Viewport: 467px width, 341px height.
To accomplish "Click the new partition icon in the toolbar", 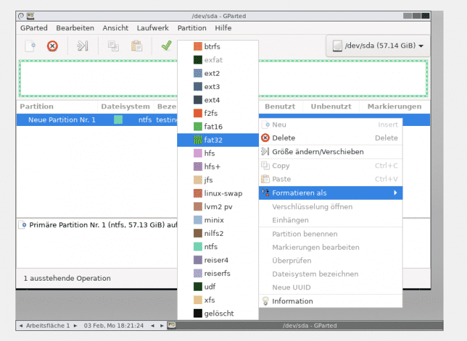I will coord(30,46).
